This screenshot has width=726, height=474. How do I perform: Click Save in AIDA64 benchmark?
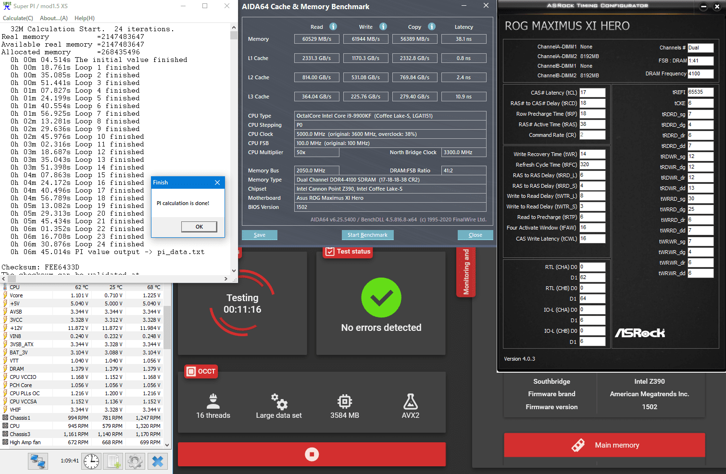pos(260,235)
